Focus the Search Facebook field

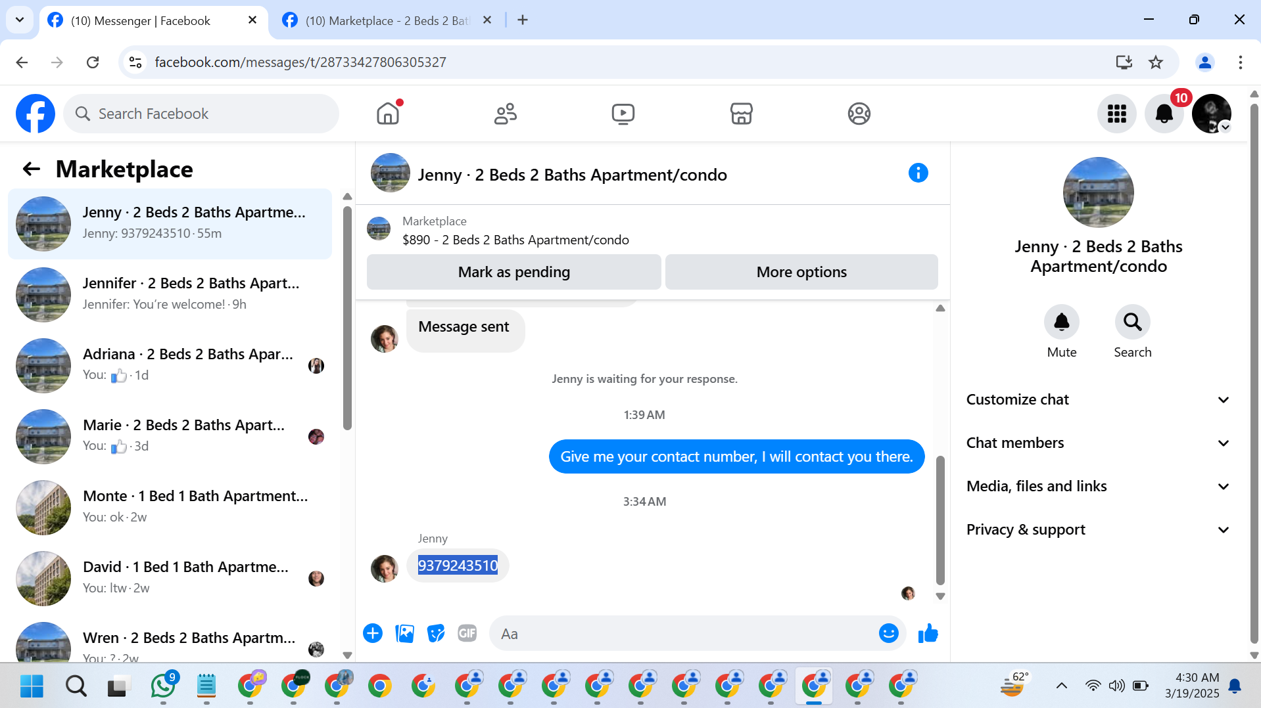pos(201,114)
